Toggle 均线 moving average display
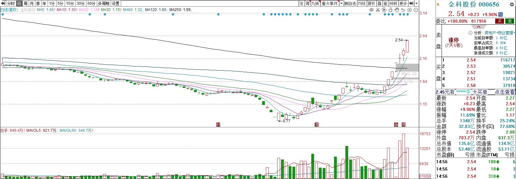Image resolution: width=516 pixels, height=179 pixels. pyautogui.click(x=361, y=3)
